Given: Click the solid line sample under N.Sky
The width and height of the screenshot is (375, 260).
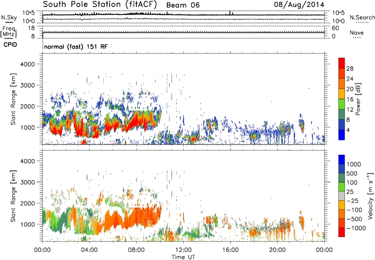Looking at the screenshot, I should (9, 22).
